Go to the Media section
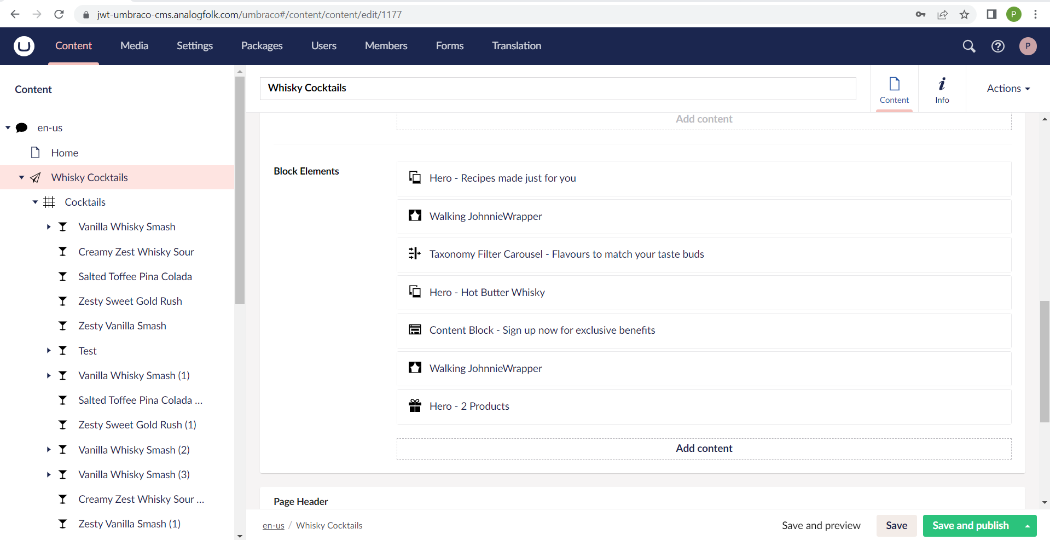This screenshot has width=1050, height=540. tap(134, 46)
